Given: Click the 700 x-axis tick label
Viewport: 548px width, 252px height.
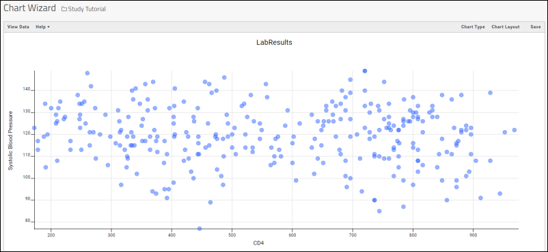Looking at the screenshot, I should 353,234.
